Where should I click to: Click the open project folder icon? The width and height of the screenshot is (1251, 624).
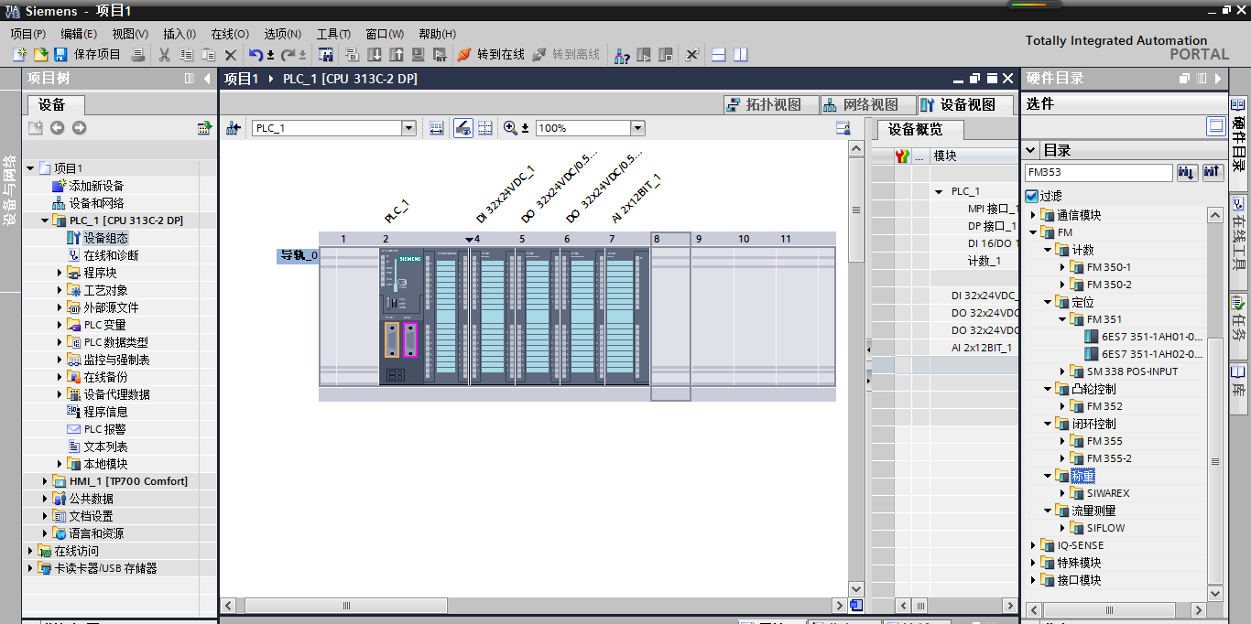40,55
